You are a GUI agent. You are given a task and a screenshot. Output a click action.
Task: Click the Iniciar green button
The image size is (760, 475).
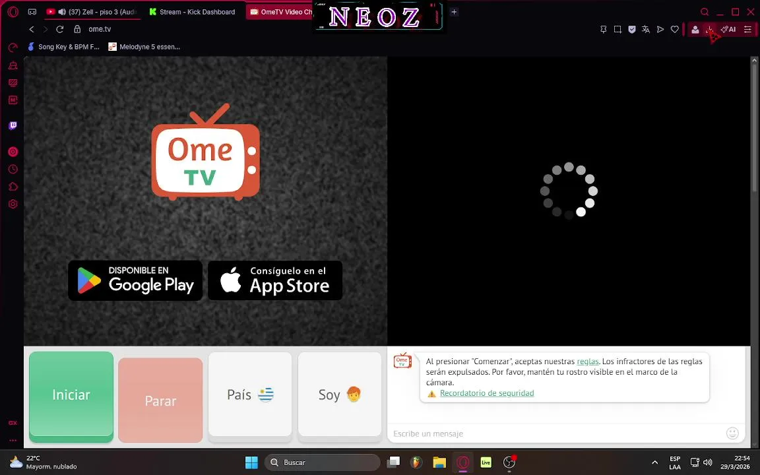(x=71, y=396)
